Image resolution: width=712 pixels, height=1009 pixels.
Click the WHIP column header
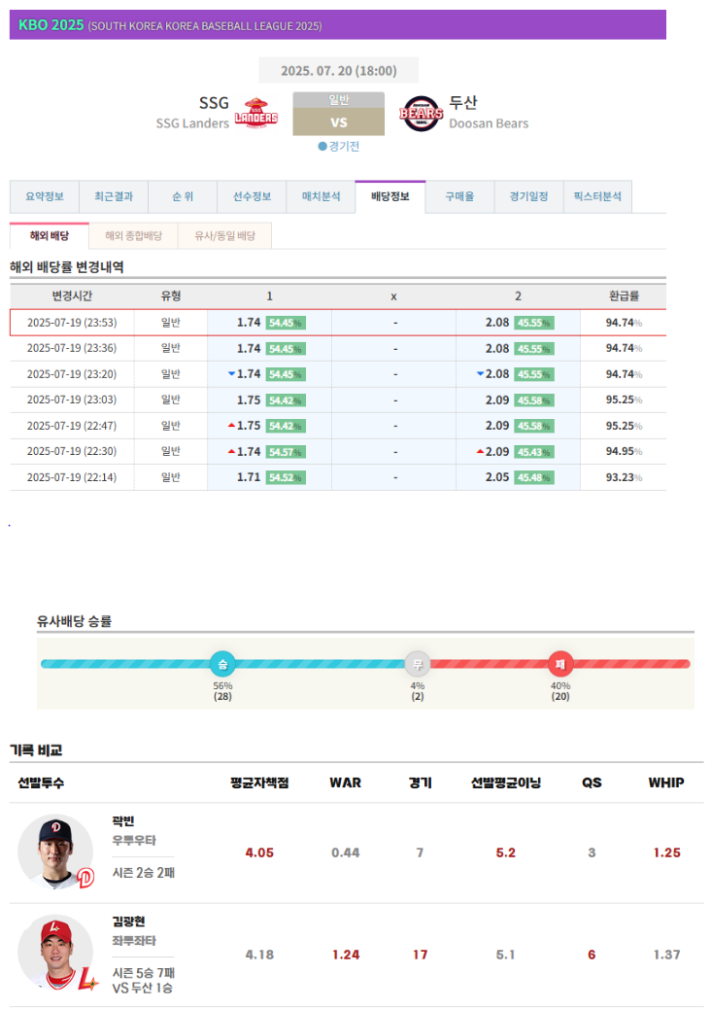coord(666,783)
